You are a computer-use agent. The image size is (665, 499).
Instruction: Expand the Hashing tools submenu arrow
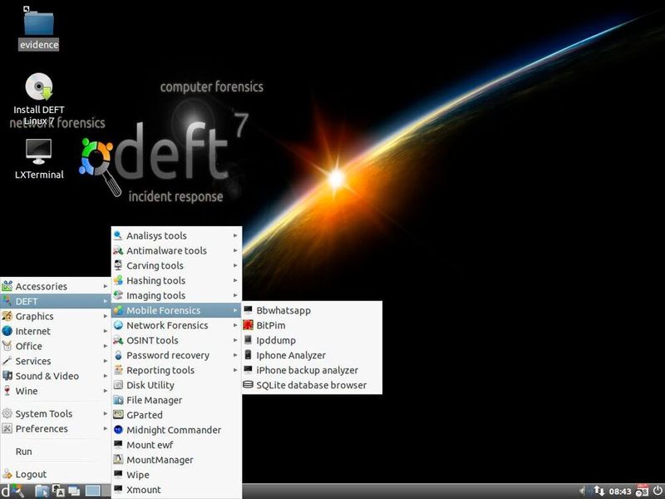click(x=235, y=280)
